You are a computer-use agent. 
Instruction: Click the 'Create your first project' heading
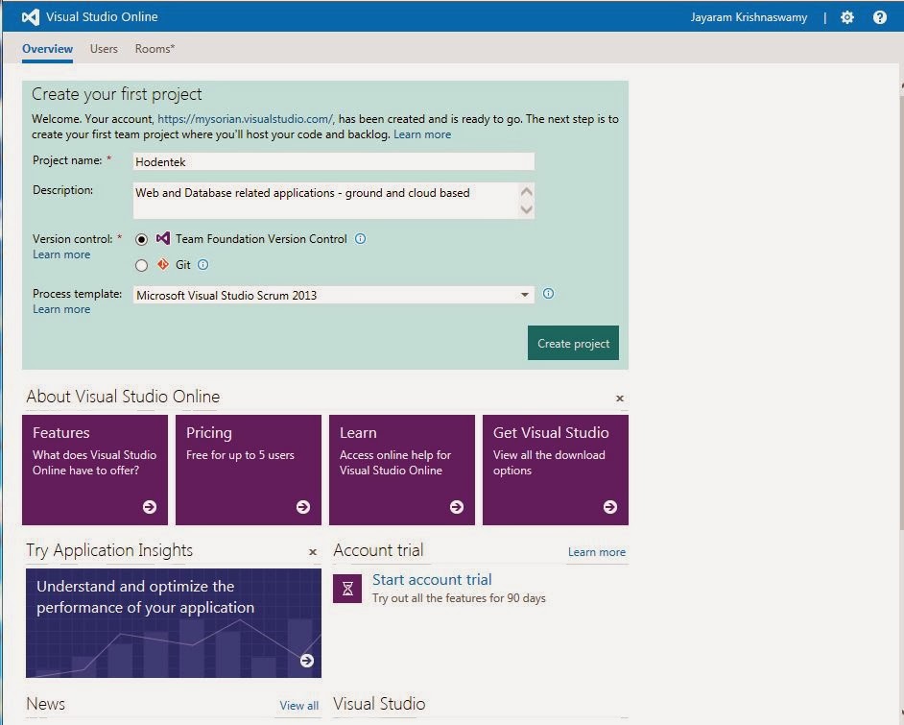[x=117, y=94]
